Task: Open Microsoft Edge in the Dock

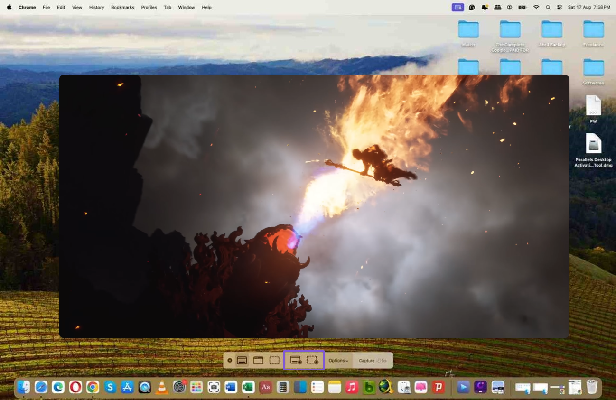Action: tap(58, 388)
